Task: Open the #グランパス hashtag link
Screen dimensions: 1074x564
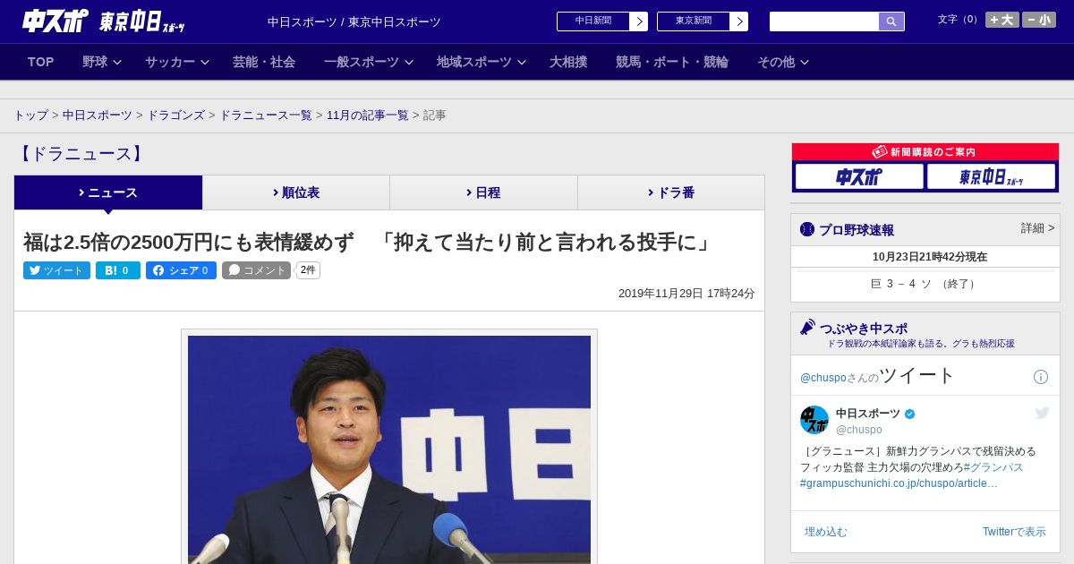Action: pyautogui.click(x=993, y=467)
